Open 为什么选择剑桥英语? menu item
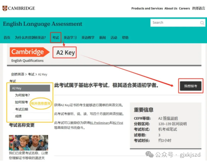 pos(30,38)
